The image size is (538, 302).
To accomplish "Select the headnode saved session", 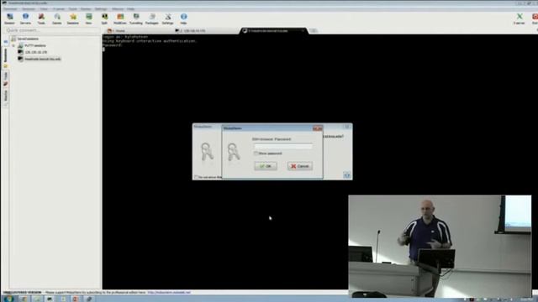I will 42,59.
